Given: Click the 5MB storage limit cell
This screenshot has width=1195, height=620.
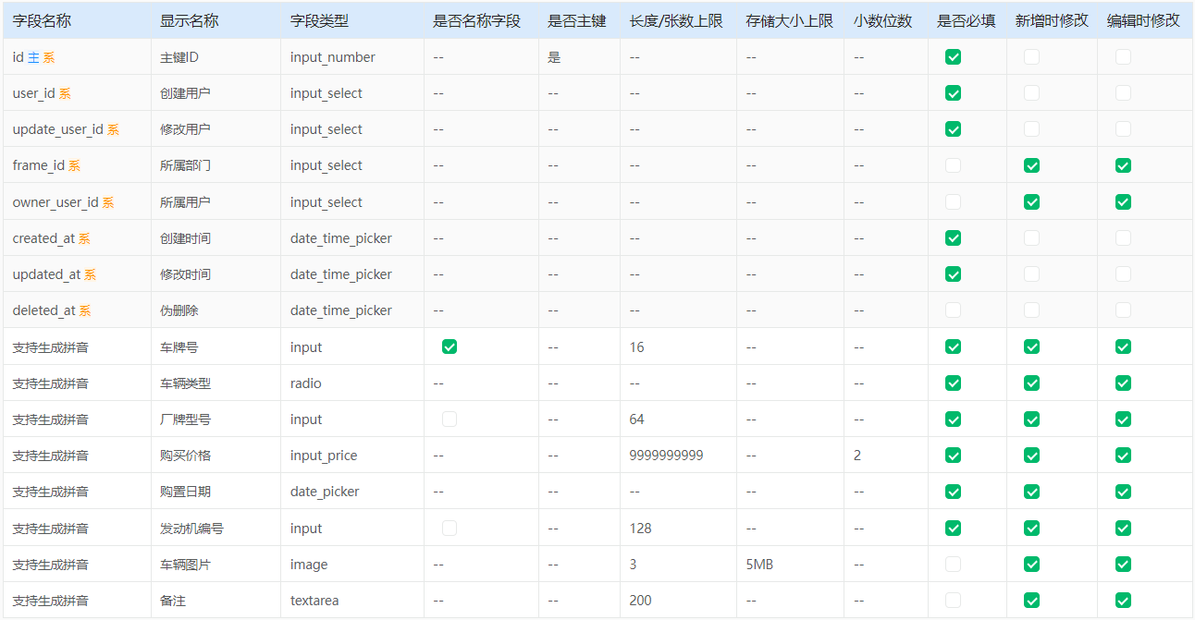Looking at the screenshot, I should click(759, 565).
